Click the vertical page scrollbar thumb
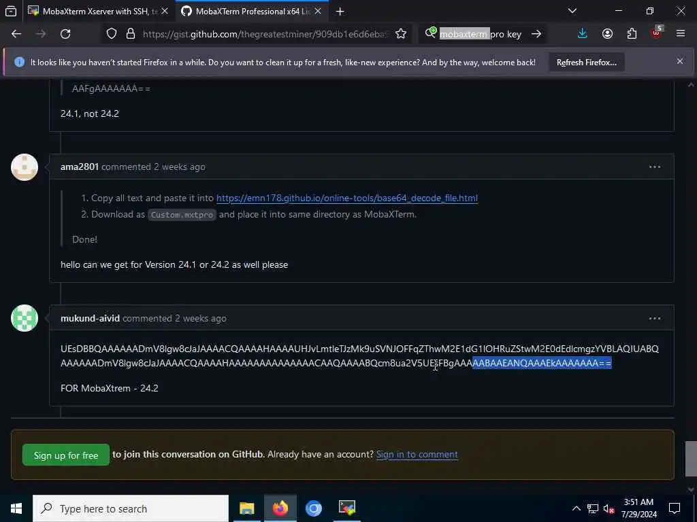 tap(691, 459)
